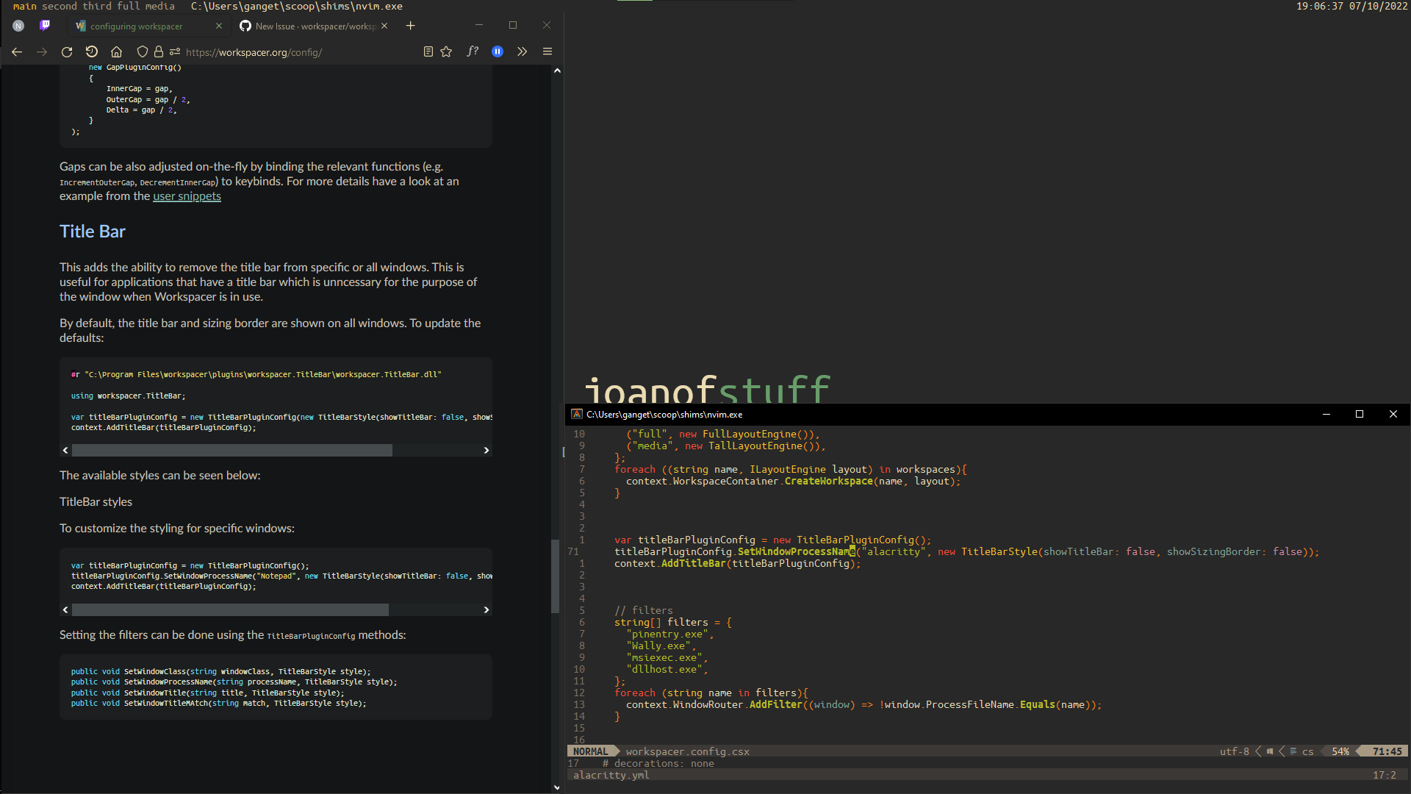Open the Firefox home page icon
Image resolution: width=1411 pixels, height=794 pixels.
point(116,51)
